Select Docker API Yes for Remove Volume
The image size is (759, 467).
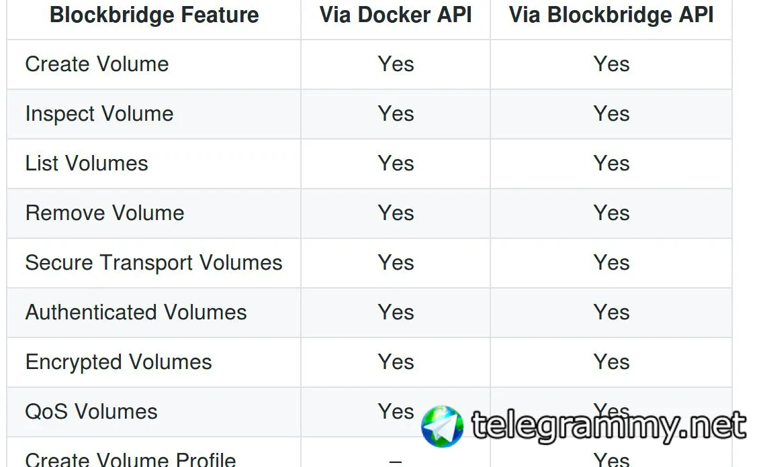pos(396,213)
